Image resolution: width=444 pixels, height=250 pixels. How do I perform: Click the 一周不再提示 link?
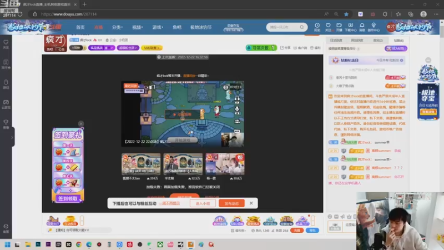pyautogui.click(x=169, y=203)
